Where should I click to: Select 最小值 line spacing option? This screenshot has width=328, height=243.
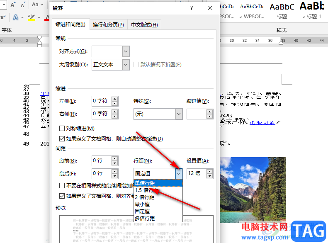coord(158,204)
